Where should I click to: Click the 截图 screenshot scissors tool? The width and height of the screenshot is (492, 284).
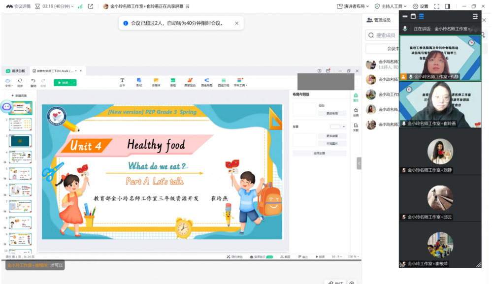285,257
